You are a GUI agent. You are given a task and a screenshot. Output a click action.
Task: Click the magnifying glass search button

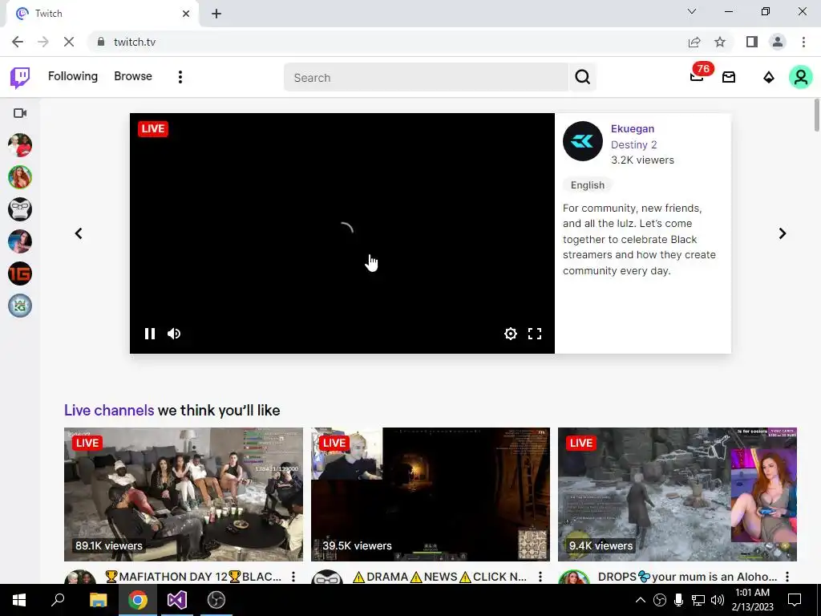click(x=582, y=78)
